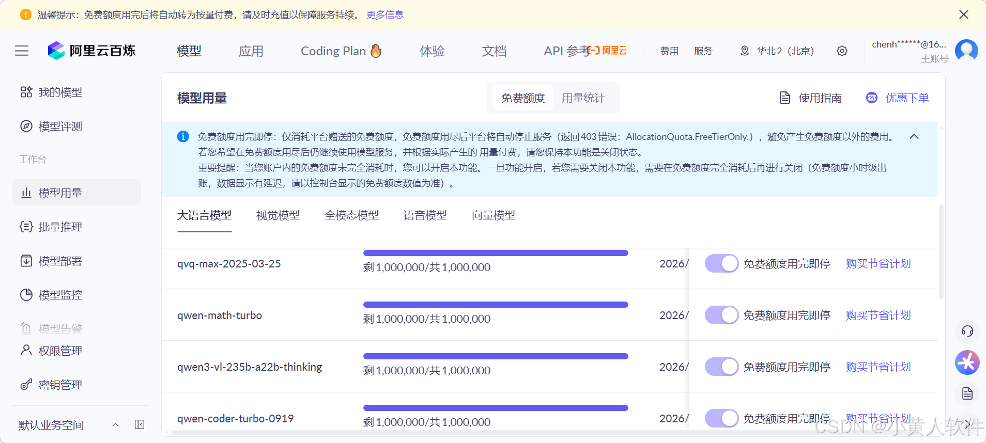
Task: Click the 使用指南 text button
Action: 820,98
